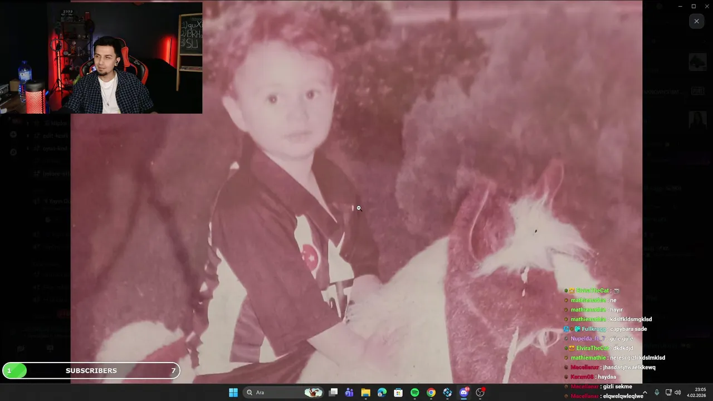Click the SUBSCRIBERS goal bar

coord(91,370)
